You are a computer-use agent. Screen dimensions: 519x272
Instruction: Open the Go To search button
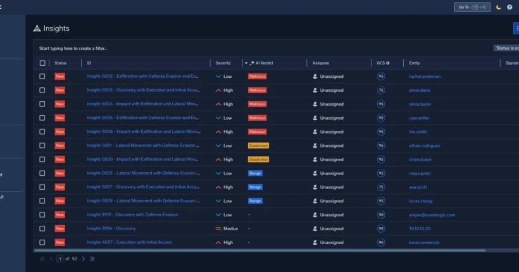(472, 7)
